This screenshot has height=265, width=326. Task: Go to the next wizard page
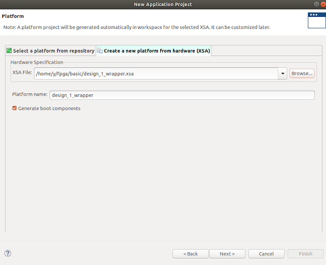pyautogui.click(x=227, y=254)
